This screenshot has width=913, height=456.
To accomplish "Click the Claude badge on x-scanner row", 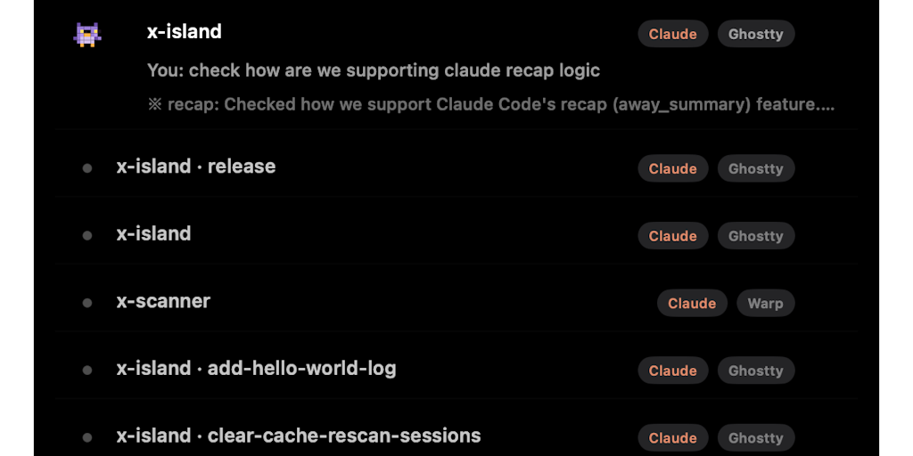I will 692,303.
